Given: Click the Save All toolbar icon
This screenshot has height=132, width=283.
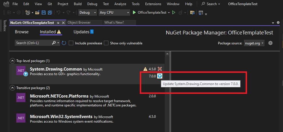Looking at the screenshot, I should [x=50, y=13].
